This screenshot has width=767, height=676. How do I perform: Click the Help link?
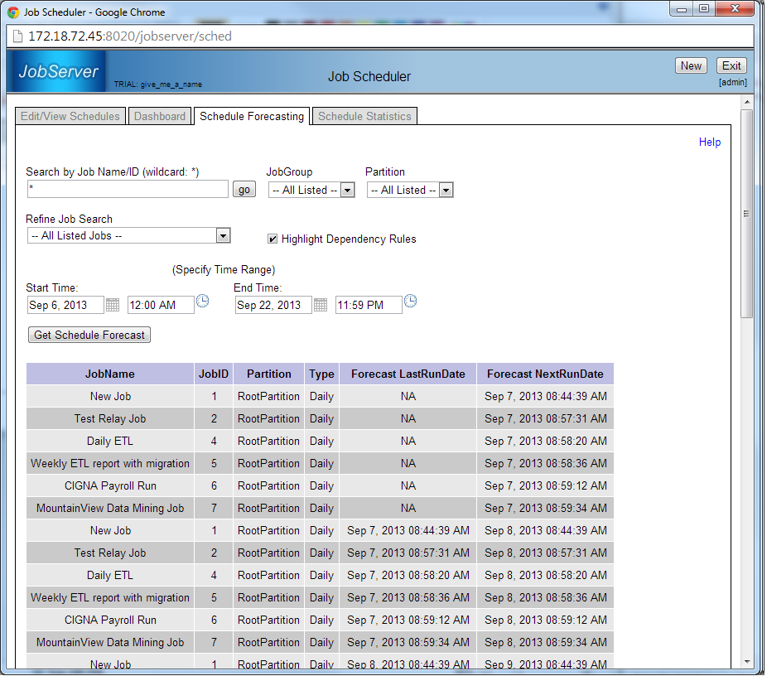tap(709, 142)
